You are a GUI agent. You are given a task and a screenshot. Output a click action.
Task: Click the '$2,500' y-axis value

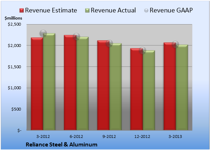(x=14, y=24)
